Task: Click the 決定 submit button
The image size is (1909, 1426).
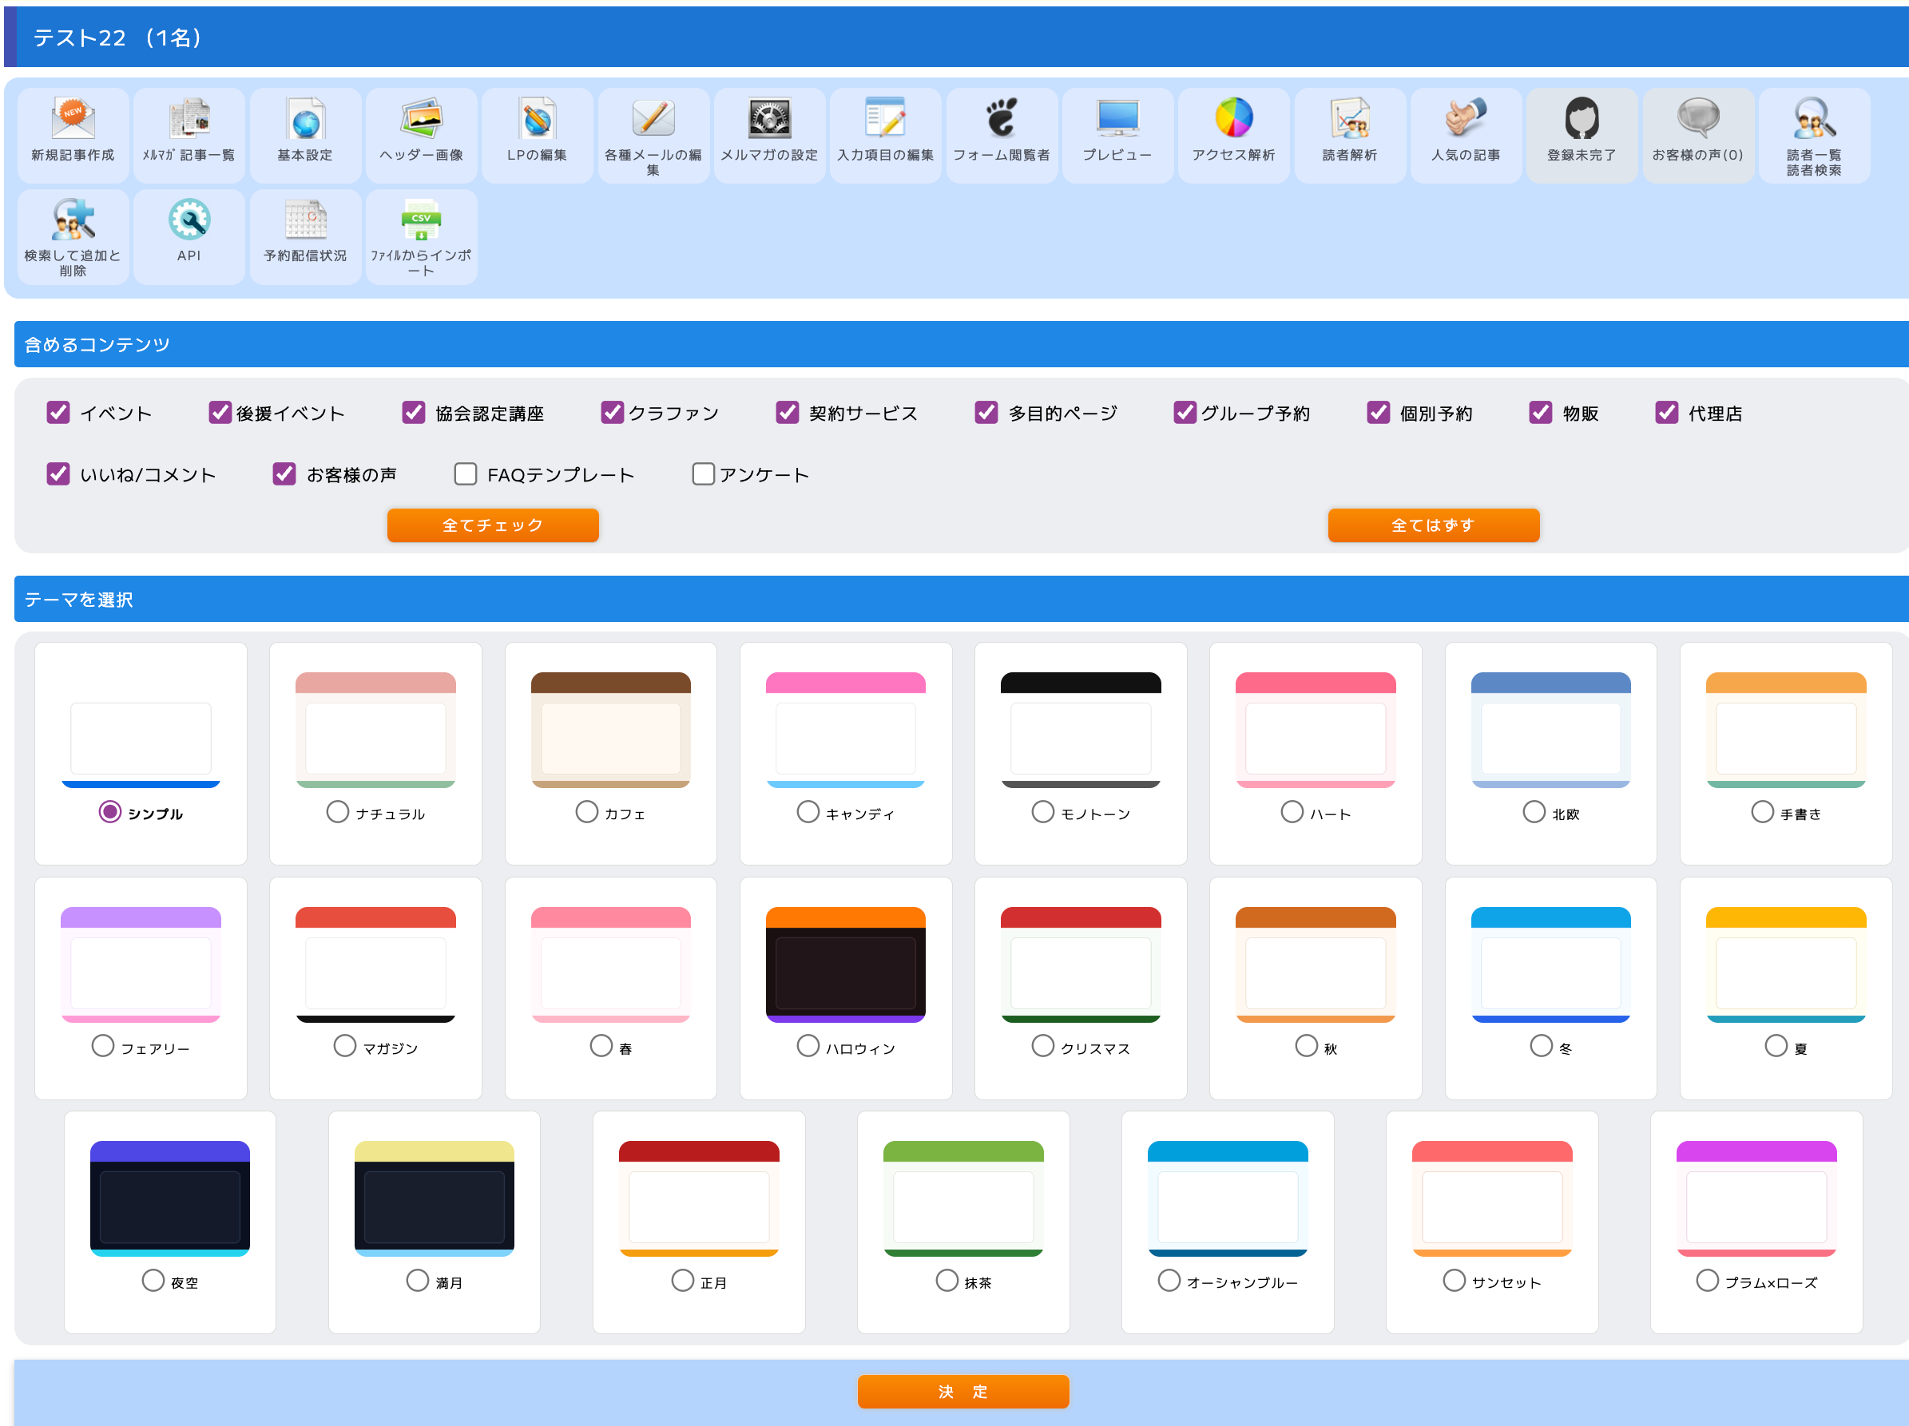Action: tap(962, 1391)
